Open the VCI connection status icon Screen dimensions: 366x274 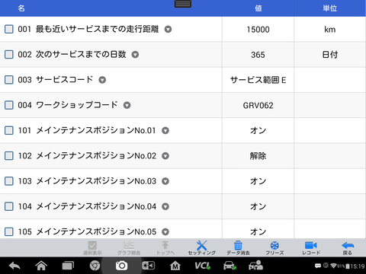[202, 266]
